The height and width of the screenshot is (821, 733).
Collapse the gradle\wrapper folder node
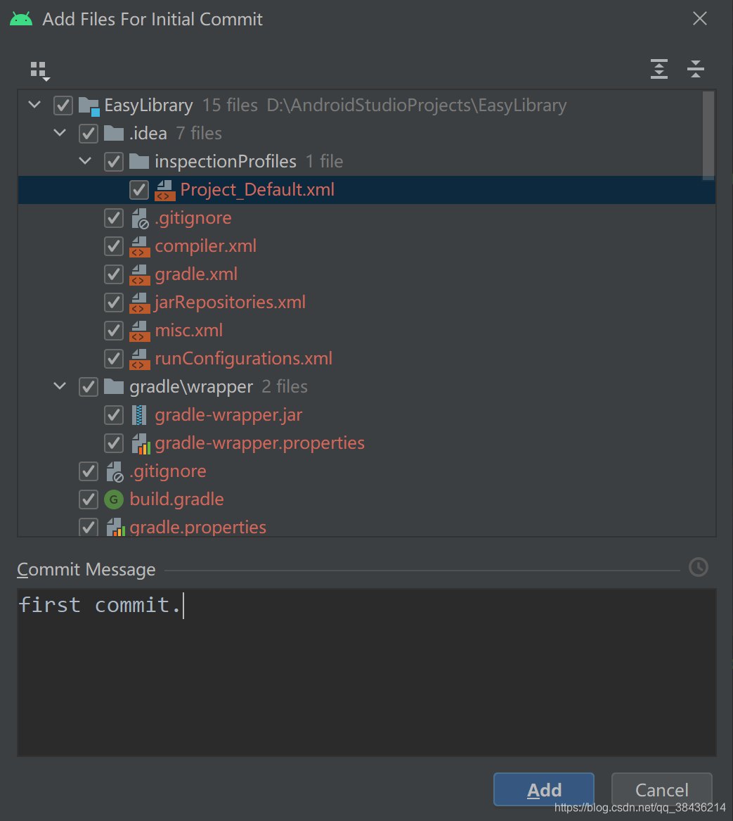(x=60, y=386)
